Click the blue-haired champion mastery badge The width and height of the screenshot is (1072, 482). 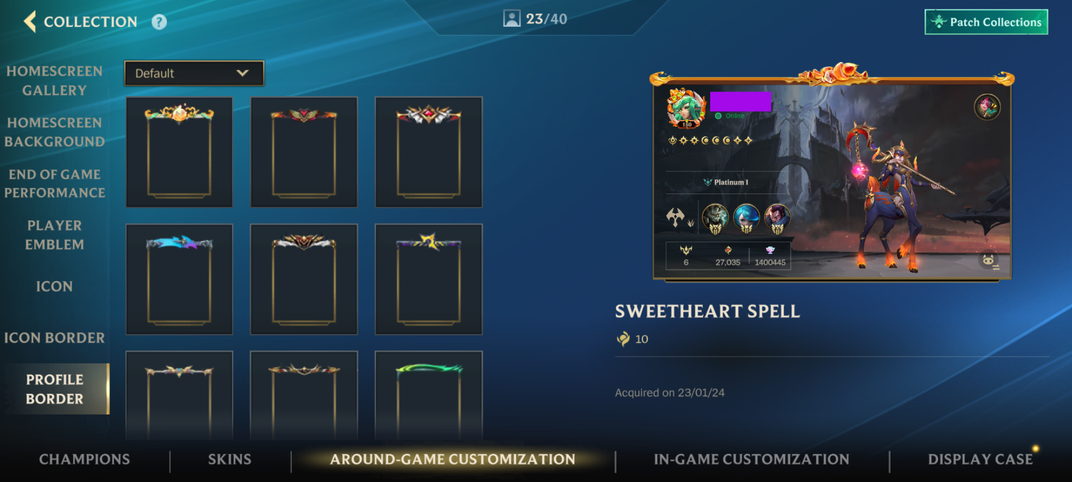point(746,219)
